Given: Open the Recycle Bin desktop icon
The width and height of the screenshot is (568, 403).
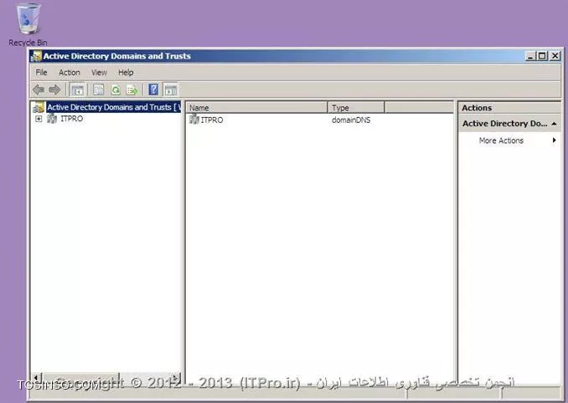Looking at the screenshot, I should (28, 24).
